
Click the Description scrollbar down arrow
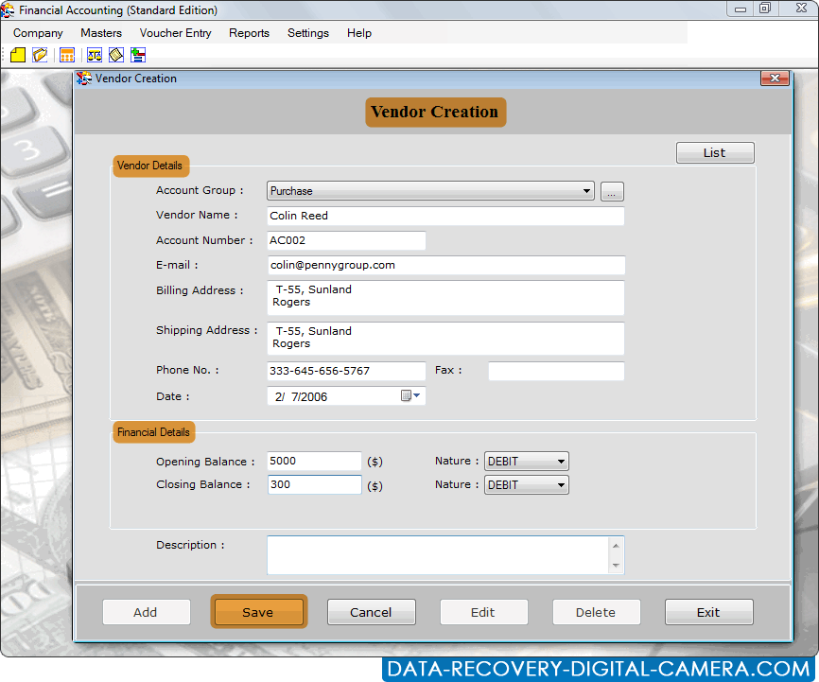tap(616, 566)
